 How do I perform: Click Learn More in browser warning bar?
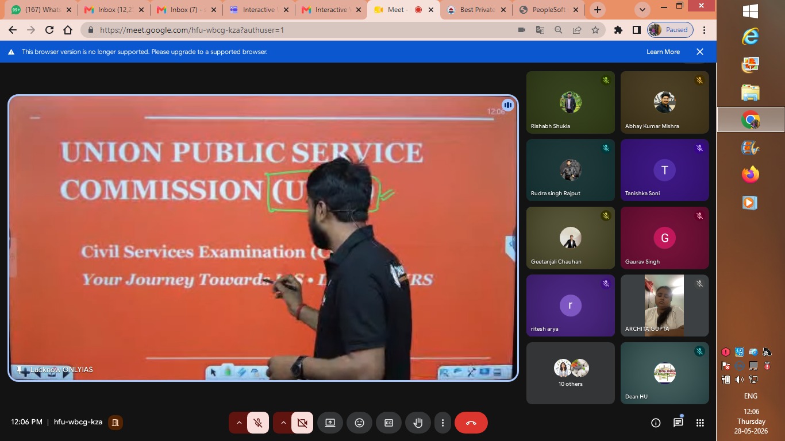pyautogui.click(x=663, y=52)
